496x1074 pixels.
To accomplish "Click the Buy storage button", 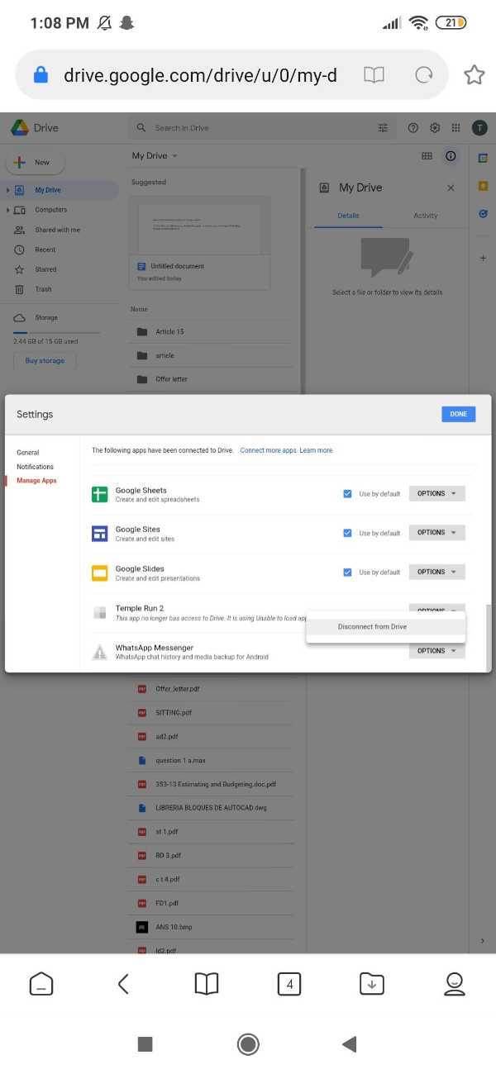I will coord(45,361).
